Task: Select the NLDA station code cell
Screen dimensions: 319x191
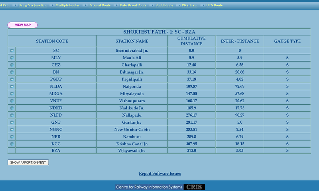Action: 56,86
